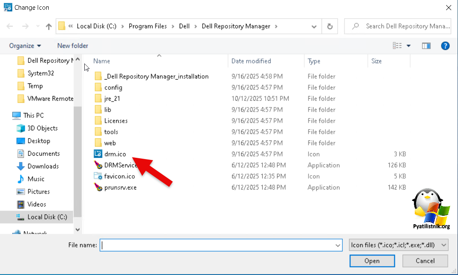Click the refresh button in address bar
458x275 pixels.
click(x=330, y=26)
